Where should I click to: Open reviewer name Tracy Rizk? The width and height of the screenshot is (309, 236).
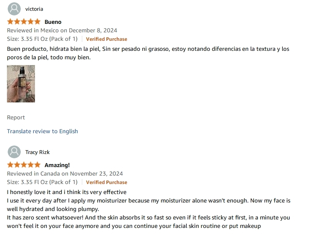[x=37, y=152]
